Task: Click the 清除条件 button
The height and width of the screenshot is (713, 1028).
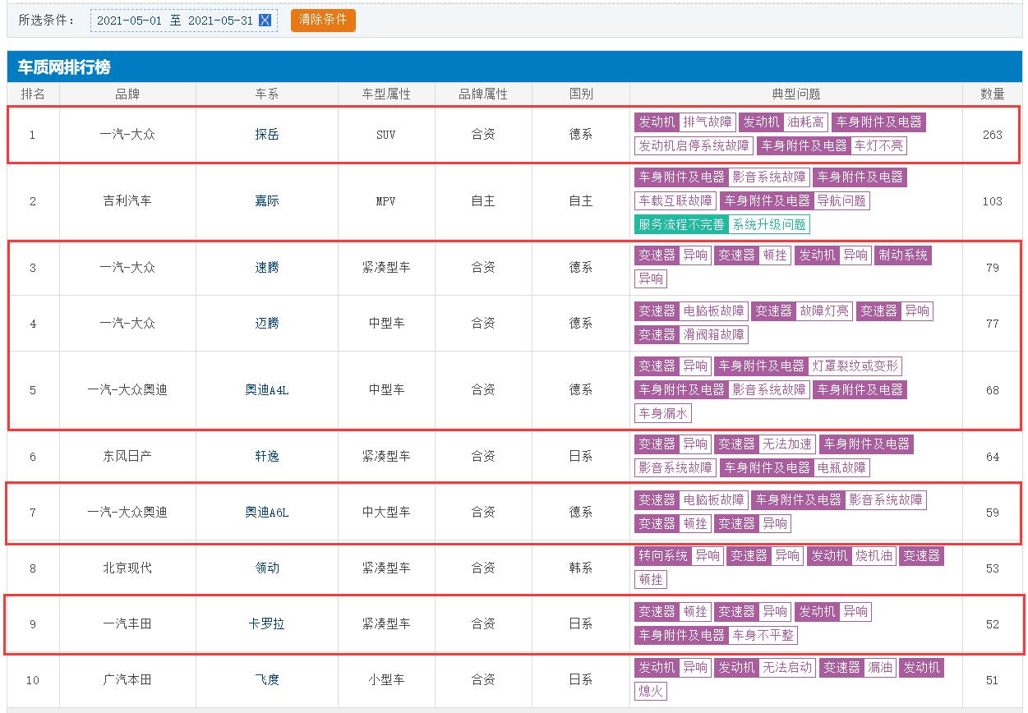Action: click(323, 20)
